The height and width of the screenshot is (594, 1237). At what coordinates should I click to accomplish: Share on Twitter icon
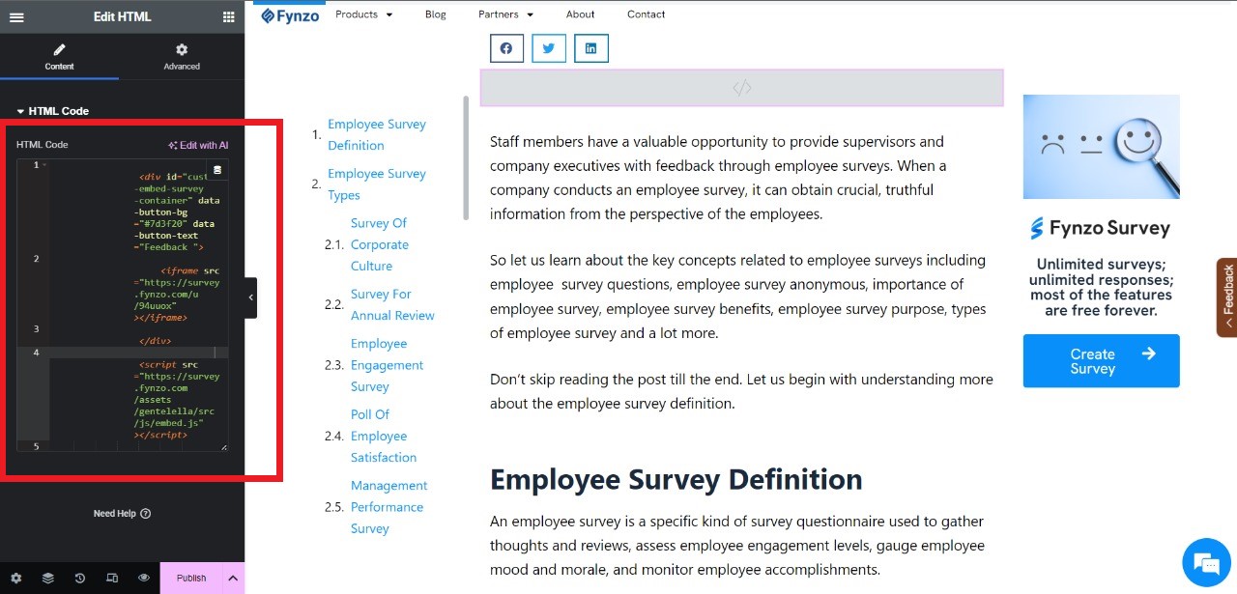(x=548, y=48)
